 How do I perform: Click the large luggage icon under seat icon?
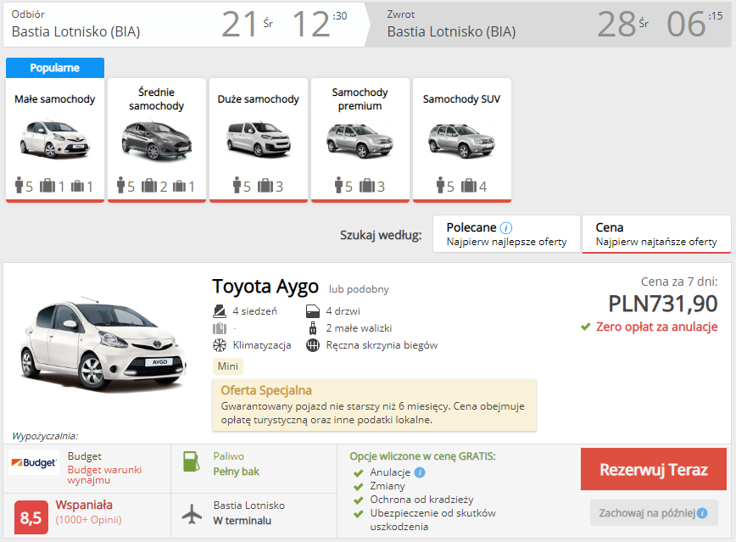(x=220, y=328)
